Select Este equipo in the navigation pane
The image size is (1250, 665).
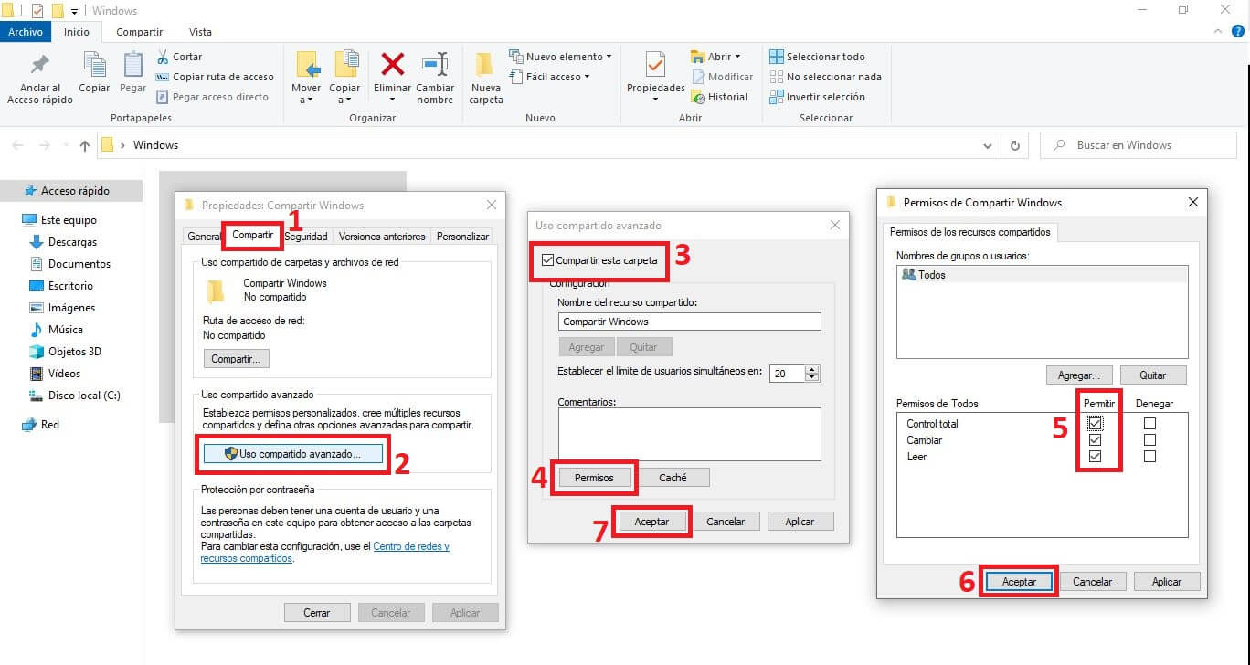59,220
